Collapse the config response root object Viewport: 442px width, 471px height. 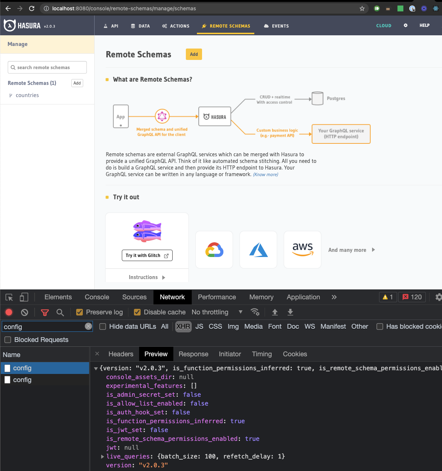(x=95, y=368)
